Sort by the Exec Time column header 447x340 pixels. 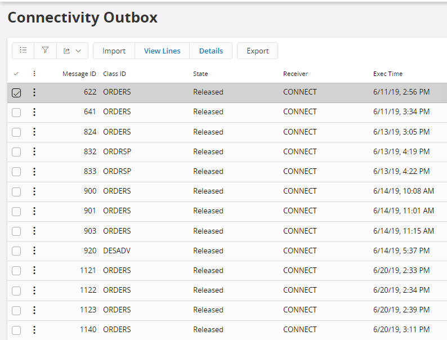tap(388, 74)
